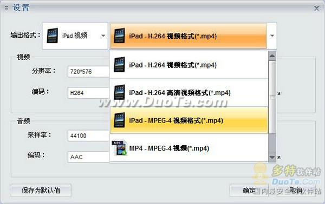Click the 采样率 label
The image size is (325, 204).
40,135
